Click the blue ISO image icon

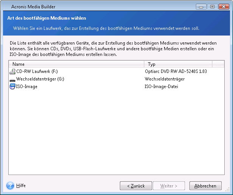12,87
